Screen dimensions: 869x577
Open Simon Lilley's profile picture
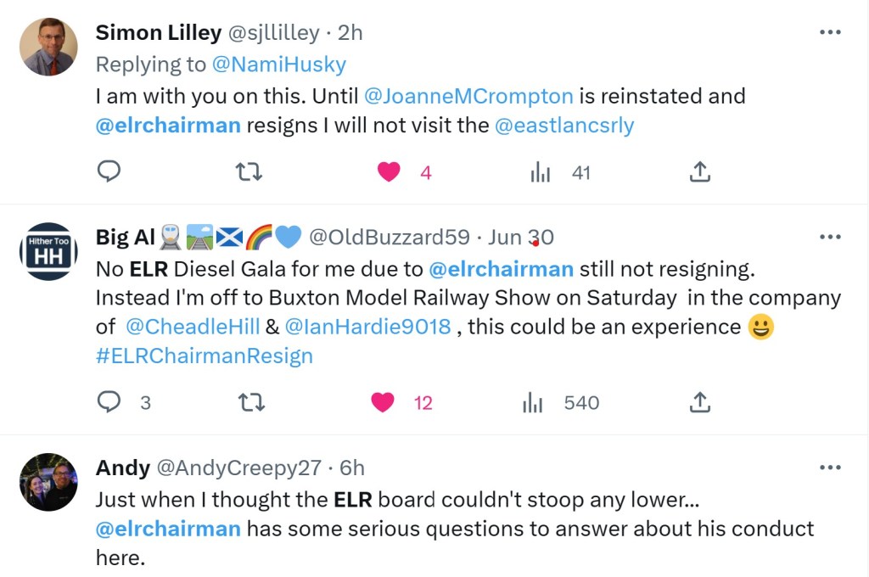[48, 47]
